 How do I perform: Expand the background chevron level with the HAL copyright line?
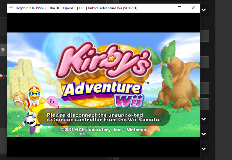click(x=204, y=134)
